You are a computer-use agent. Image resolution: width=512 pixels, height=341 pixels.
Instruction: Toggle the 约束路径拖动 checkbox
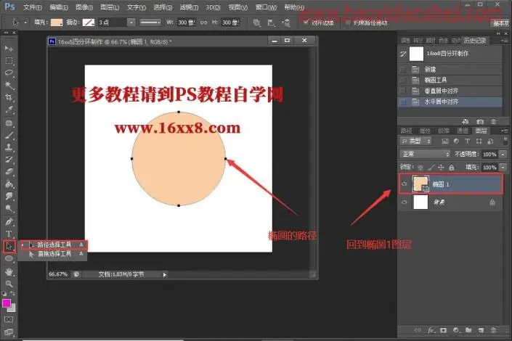348,22
